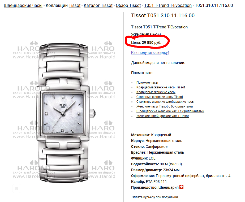
Task: Click the Оплата курьеру при получении text
Action: point(155,197)
